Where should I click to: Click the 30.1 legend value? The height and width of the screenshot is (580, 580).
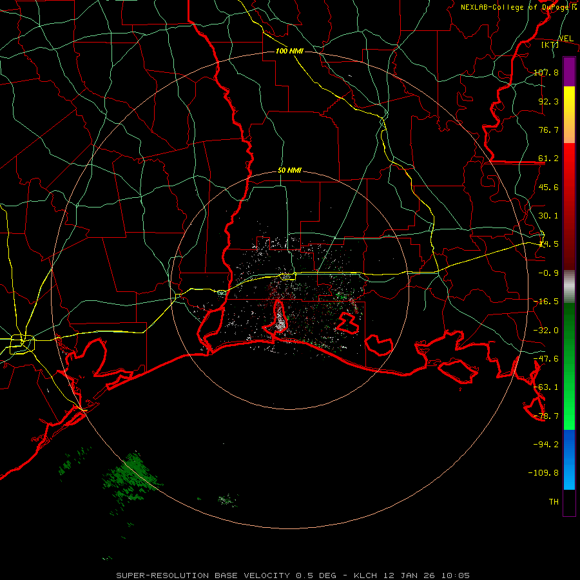(548, 216)
